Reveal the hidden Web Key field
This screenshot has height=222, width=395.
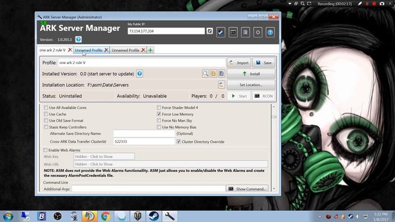pyautogui.click(x=104, y=156)
